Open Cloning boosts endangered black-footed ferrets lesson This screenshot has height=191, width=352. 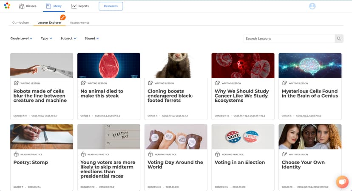tap(170, 96)
